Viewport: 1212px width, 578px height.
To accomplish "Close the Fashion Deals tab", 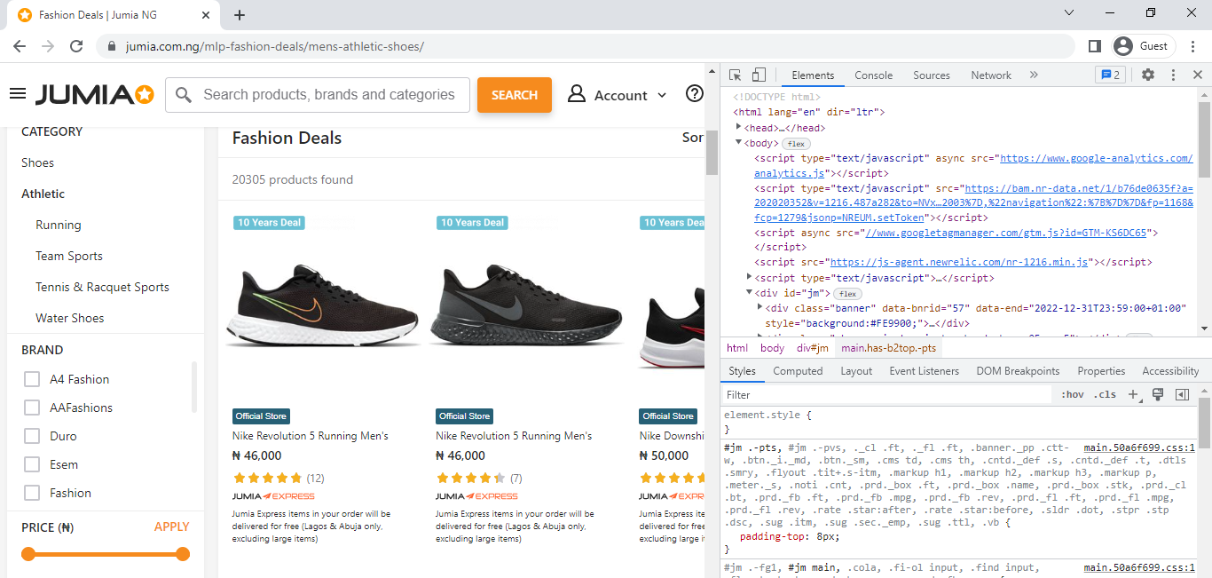I will 207,15.
